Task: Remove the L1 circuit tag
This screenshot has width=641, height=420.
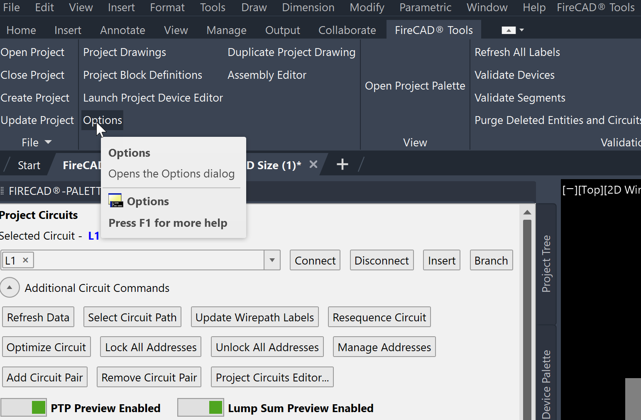Action: [25, 260]
